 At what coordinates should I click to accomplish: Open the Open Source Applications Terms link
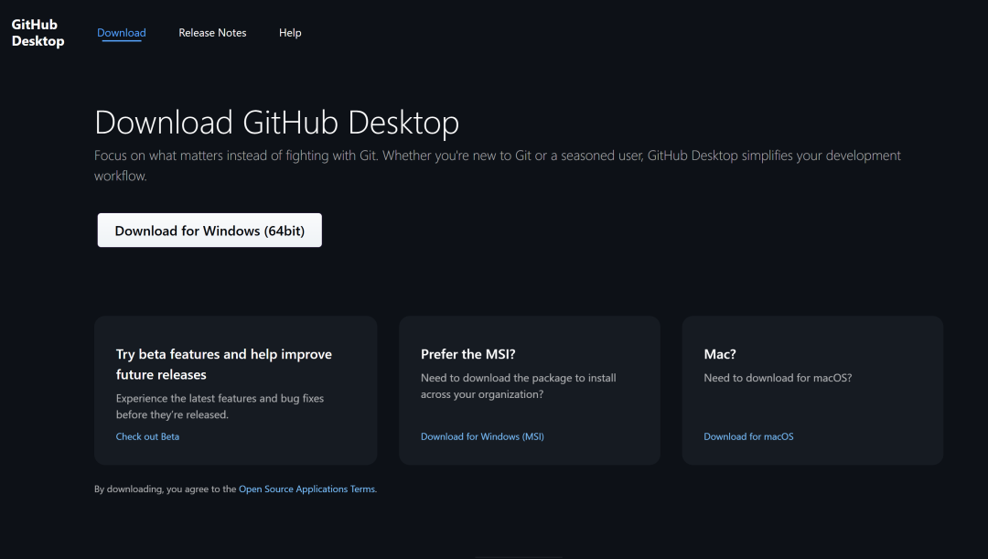[x=306, y=489]
